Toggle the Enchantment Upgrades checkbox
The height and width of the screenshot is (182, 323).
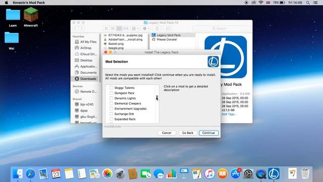pos(111,109)
